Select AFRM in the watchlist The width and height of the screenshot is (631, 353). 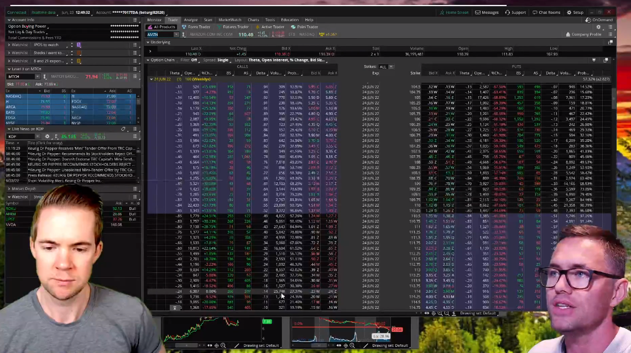coord(11,214)
